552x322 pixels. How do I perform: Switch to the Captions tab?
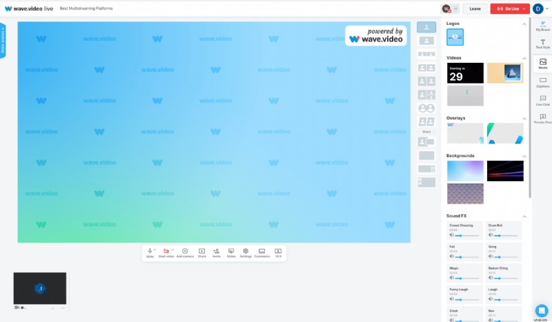[542, 83]
